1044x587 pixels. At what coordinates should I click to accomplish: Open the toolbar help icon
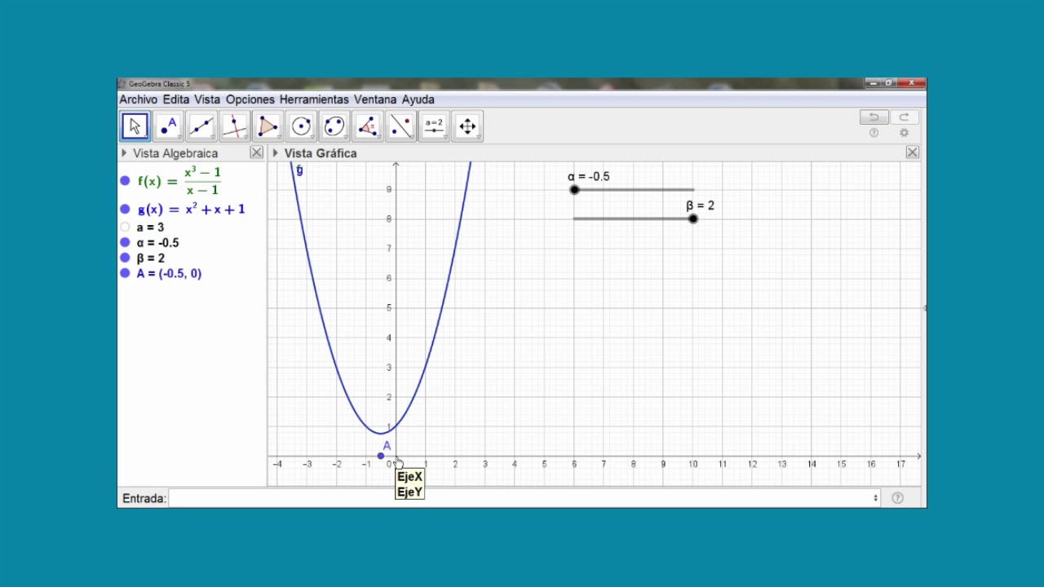tap(874, 133)
